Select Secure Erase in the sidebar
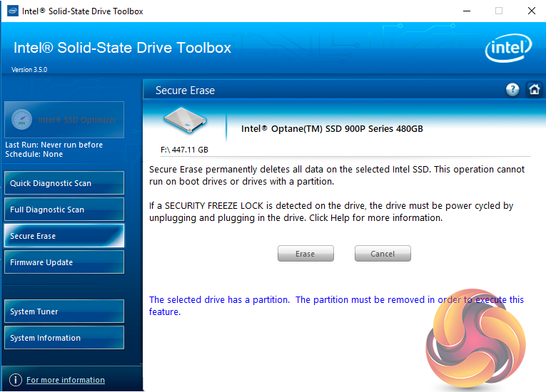Image resolution: width=546 pixels, height=392 pixels. tap(64, 235)
